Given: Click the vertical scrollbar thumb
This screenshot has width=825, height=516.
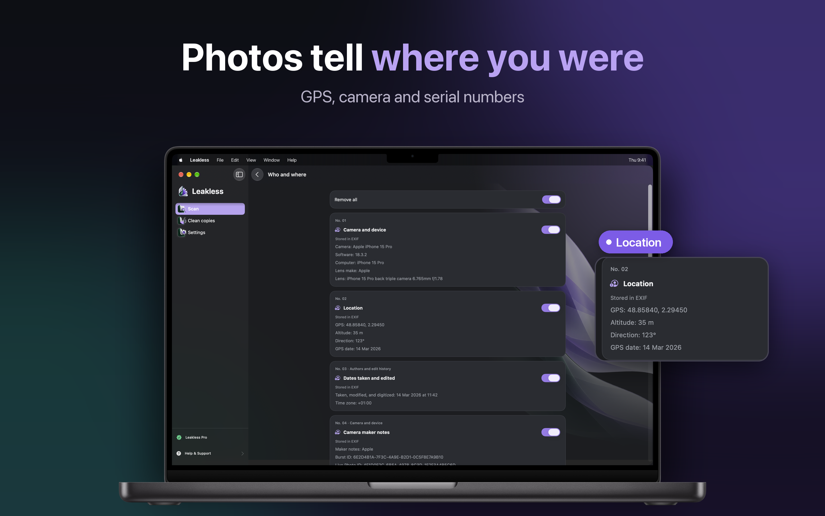Looking at the screenshot, I should [x=650, y=208].
